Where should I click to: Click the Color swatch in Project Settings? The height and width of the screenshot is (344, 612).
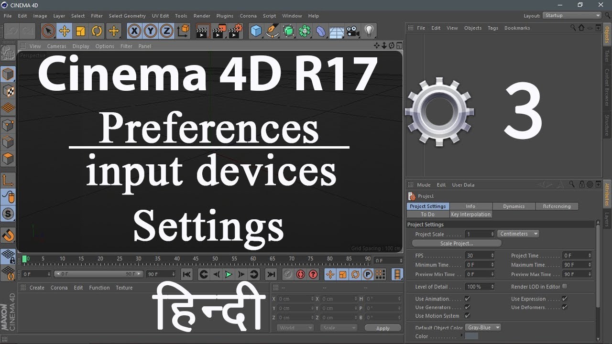coord(471,336)
